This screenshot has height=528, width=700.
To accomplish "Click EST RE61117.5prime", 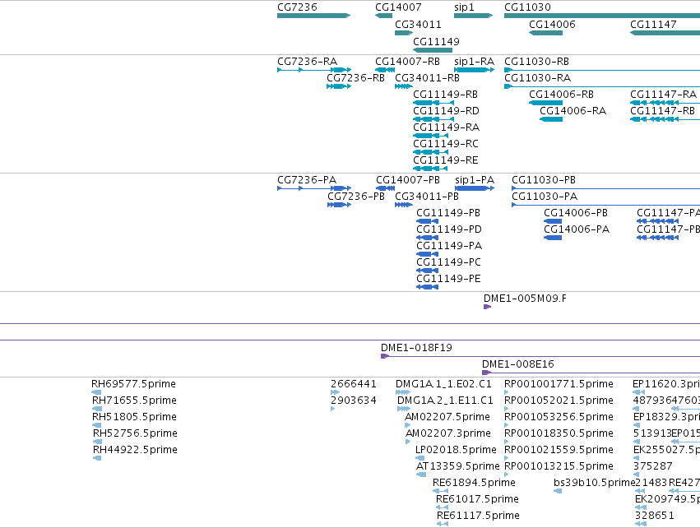I will [x=478, y=516].
